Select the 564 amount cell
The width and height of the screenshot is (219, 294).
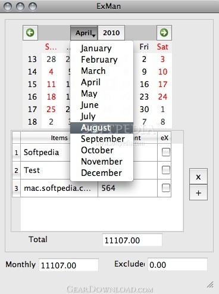(x=127, y=188)
